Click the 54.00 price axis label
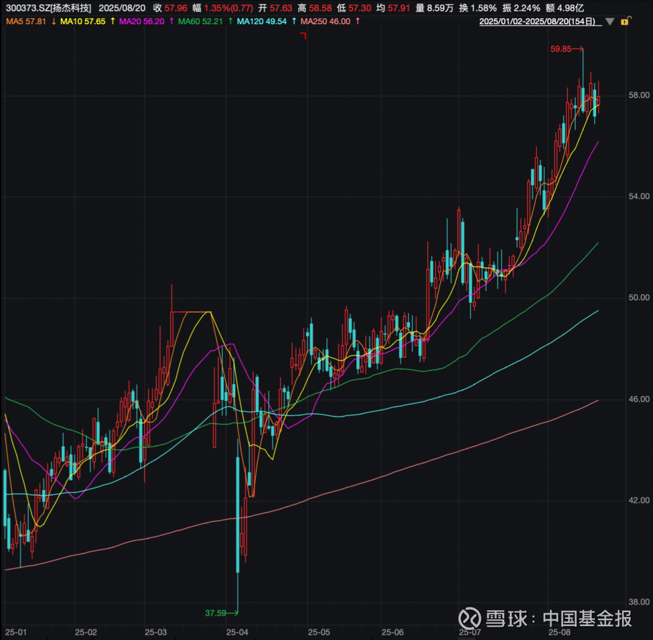Image resolution: width=653 pixels, height=640 pixels. 639,196
